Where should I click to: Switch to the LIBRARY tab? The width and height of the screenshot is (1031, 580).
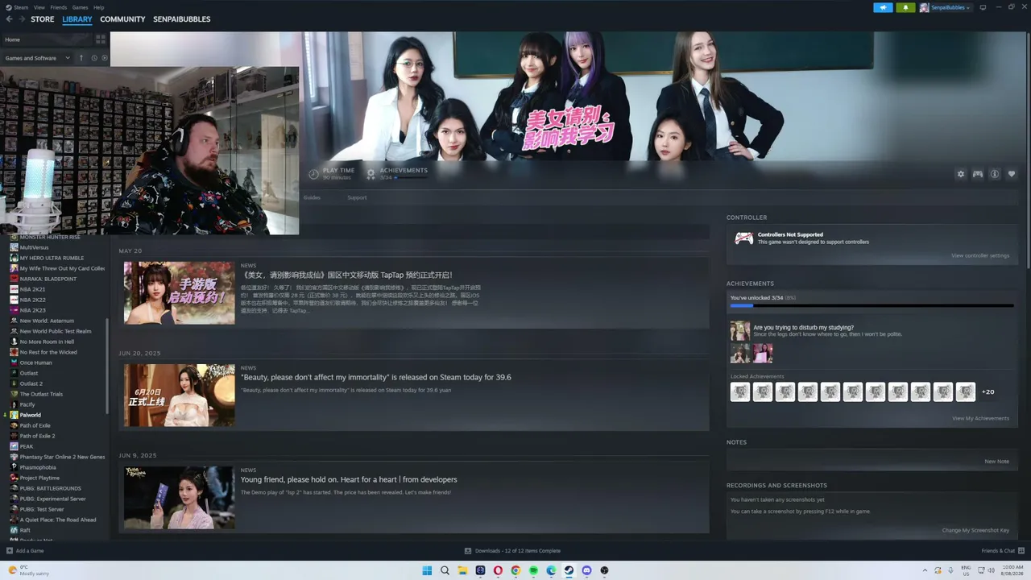[77, 19]
